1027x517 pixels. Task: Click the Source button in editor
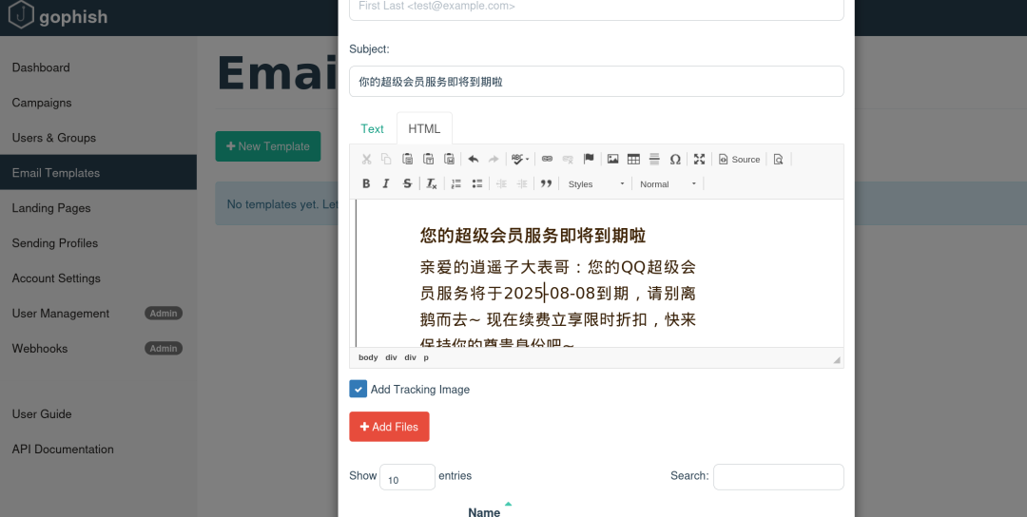point(740,159)
